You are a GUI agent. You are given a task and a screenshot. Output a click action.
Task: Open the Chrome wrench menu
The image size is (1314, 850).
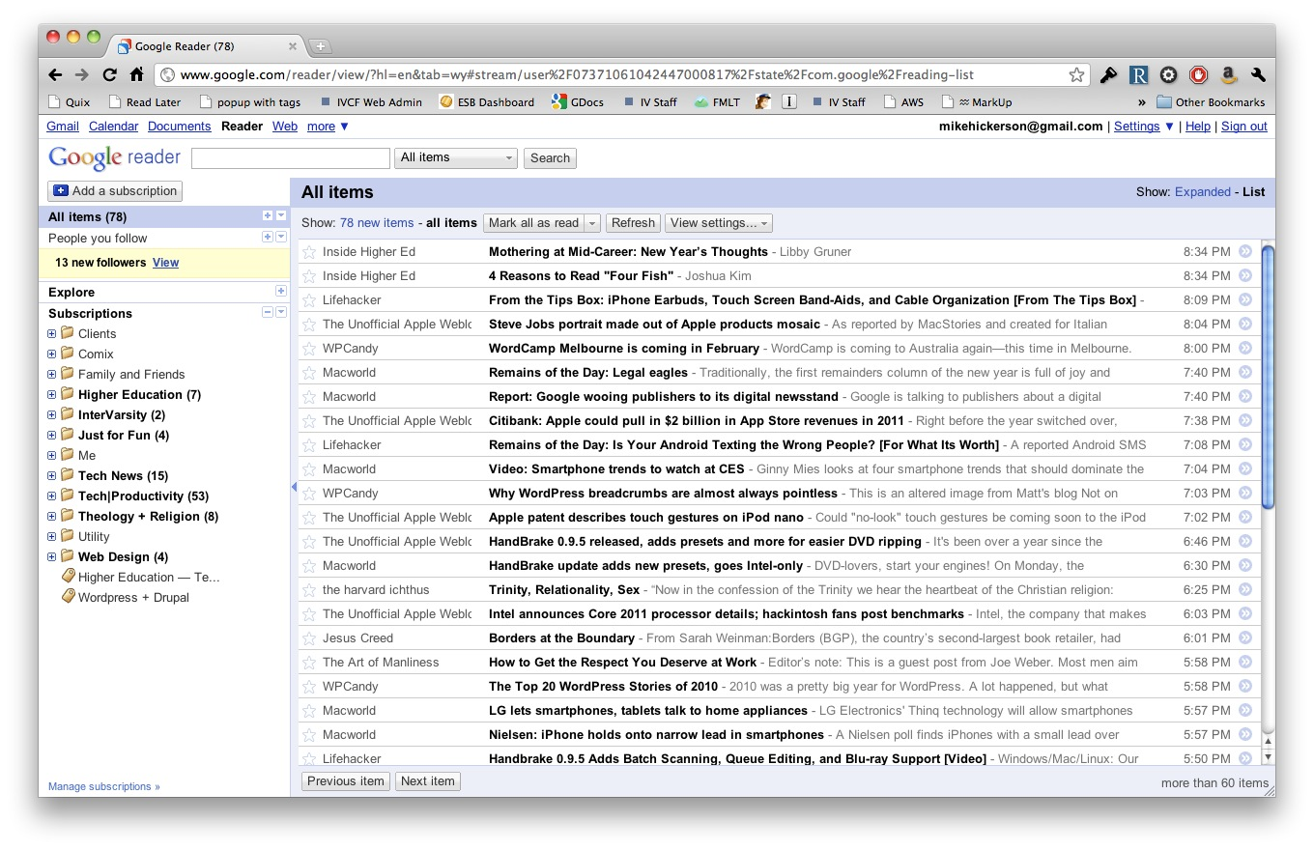tap(1258, 74)
